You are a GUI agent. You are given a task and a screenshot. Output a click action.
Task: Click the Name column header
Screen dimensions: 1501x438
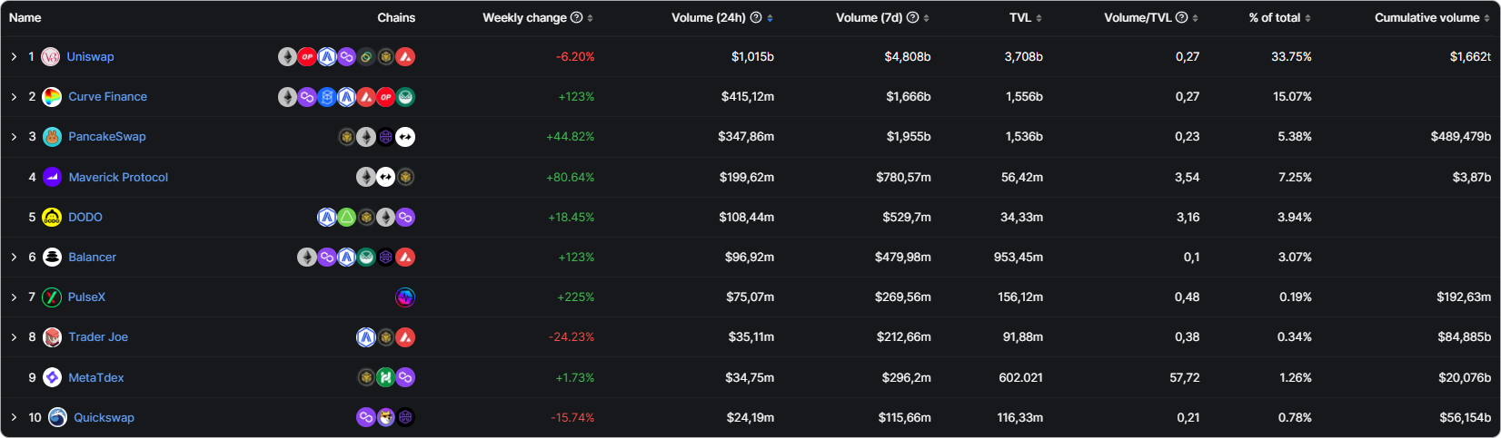coord(25,18)
